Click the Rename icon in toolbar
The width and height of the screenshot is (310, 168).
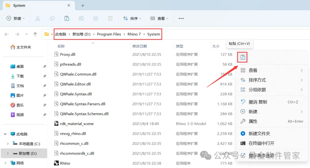pos(81,18)
